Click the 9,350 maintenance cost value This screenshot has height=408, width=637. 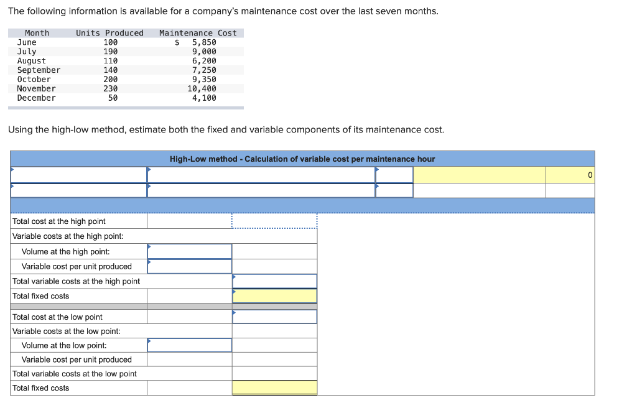204,80
